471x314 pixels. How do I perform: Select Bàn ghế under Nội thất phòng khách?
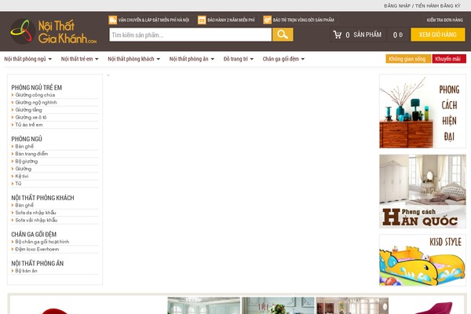coord(24,205)
